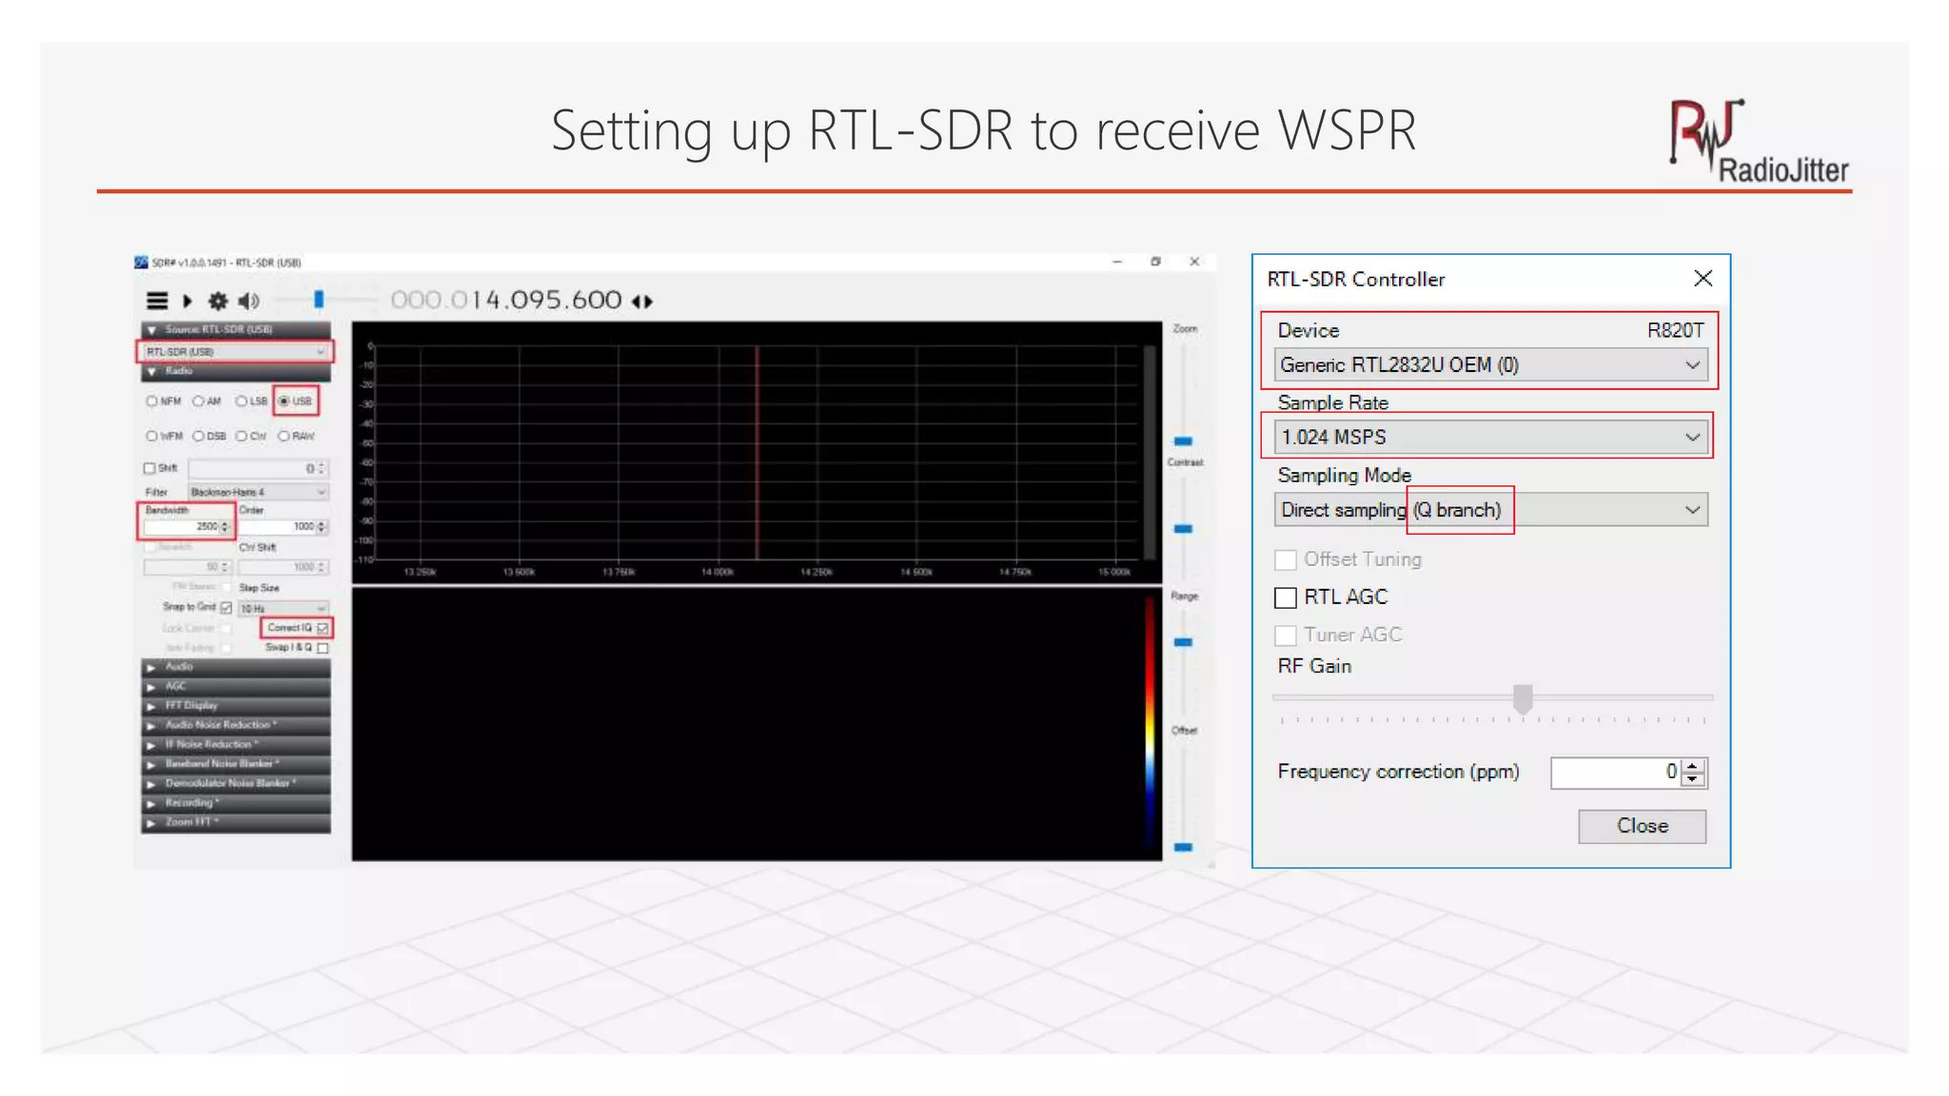Image resolution: width=1949 pixels, height=1096 pixels.
Task: Start the radio with the play button
Action: [187, 301]
